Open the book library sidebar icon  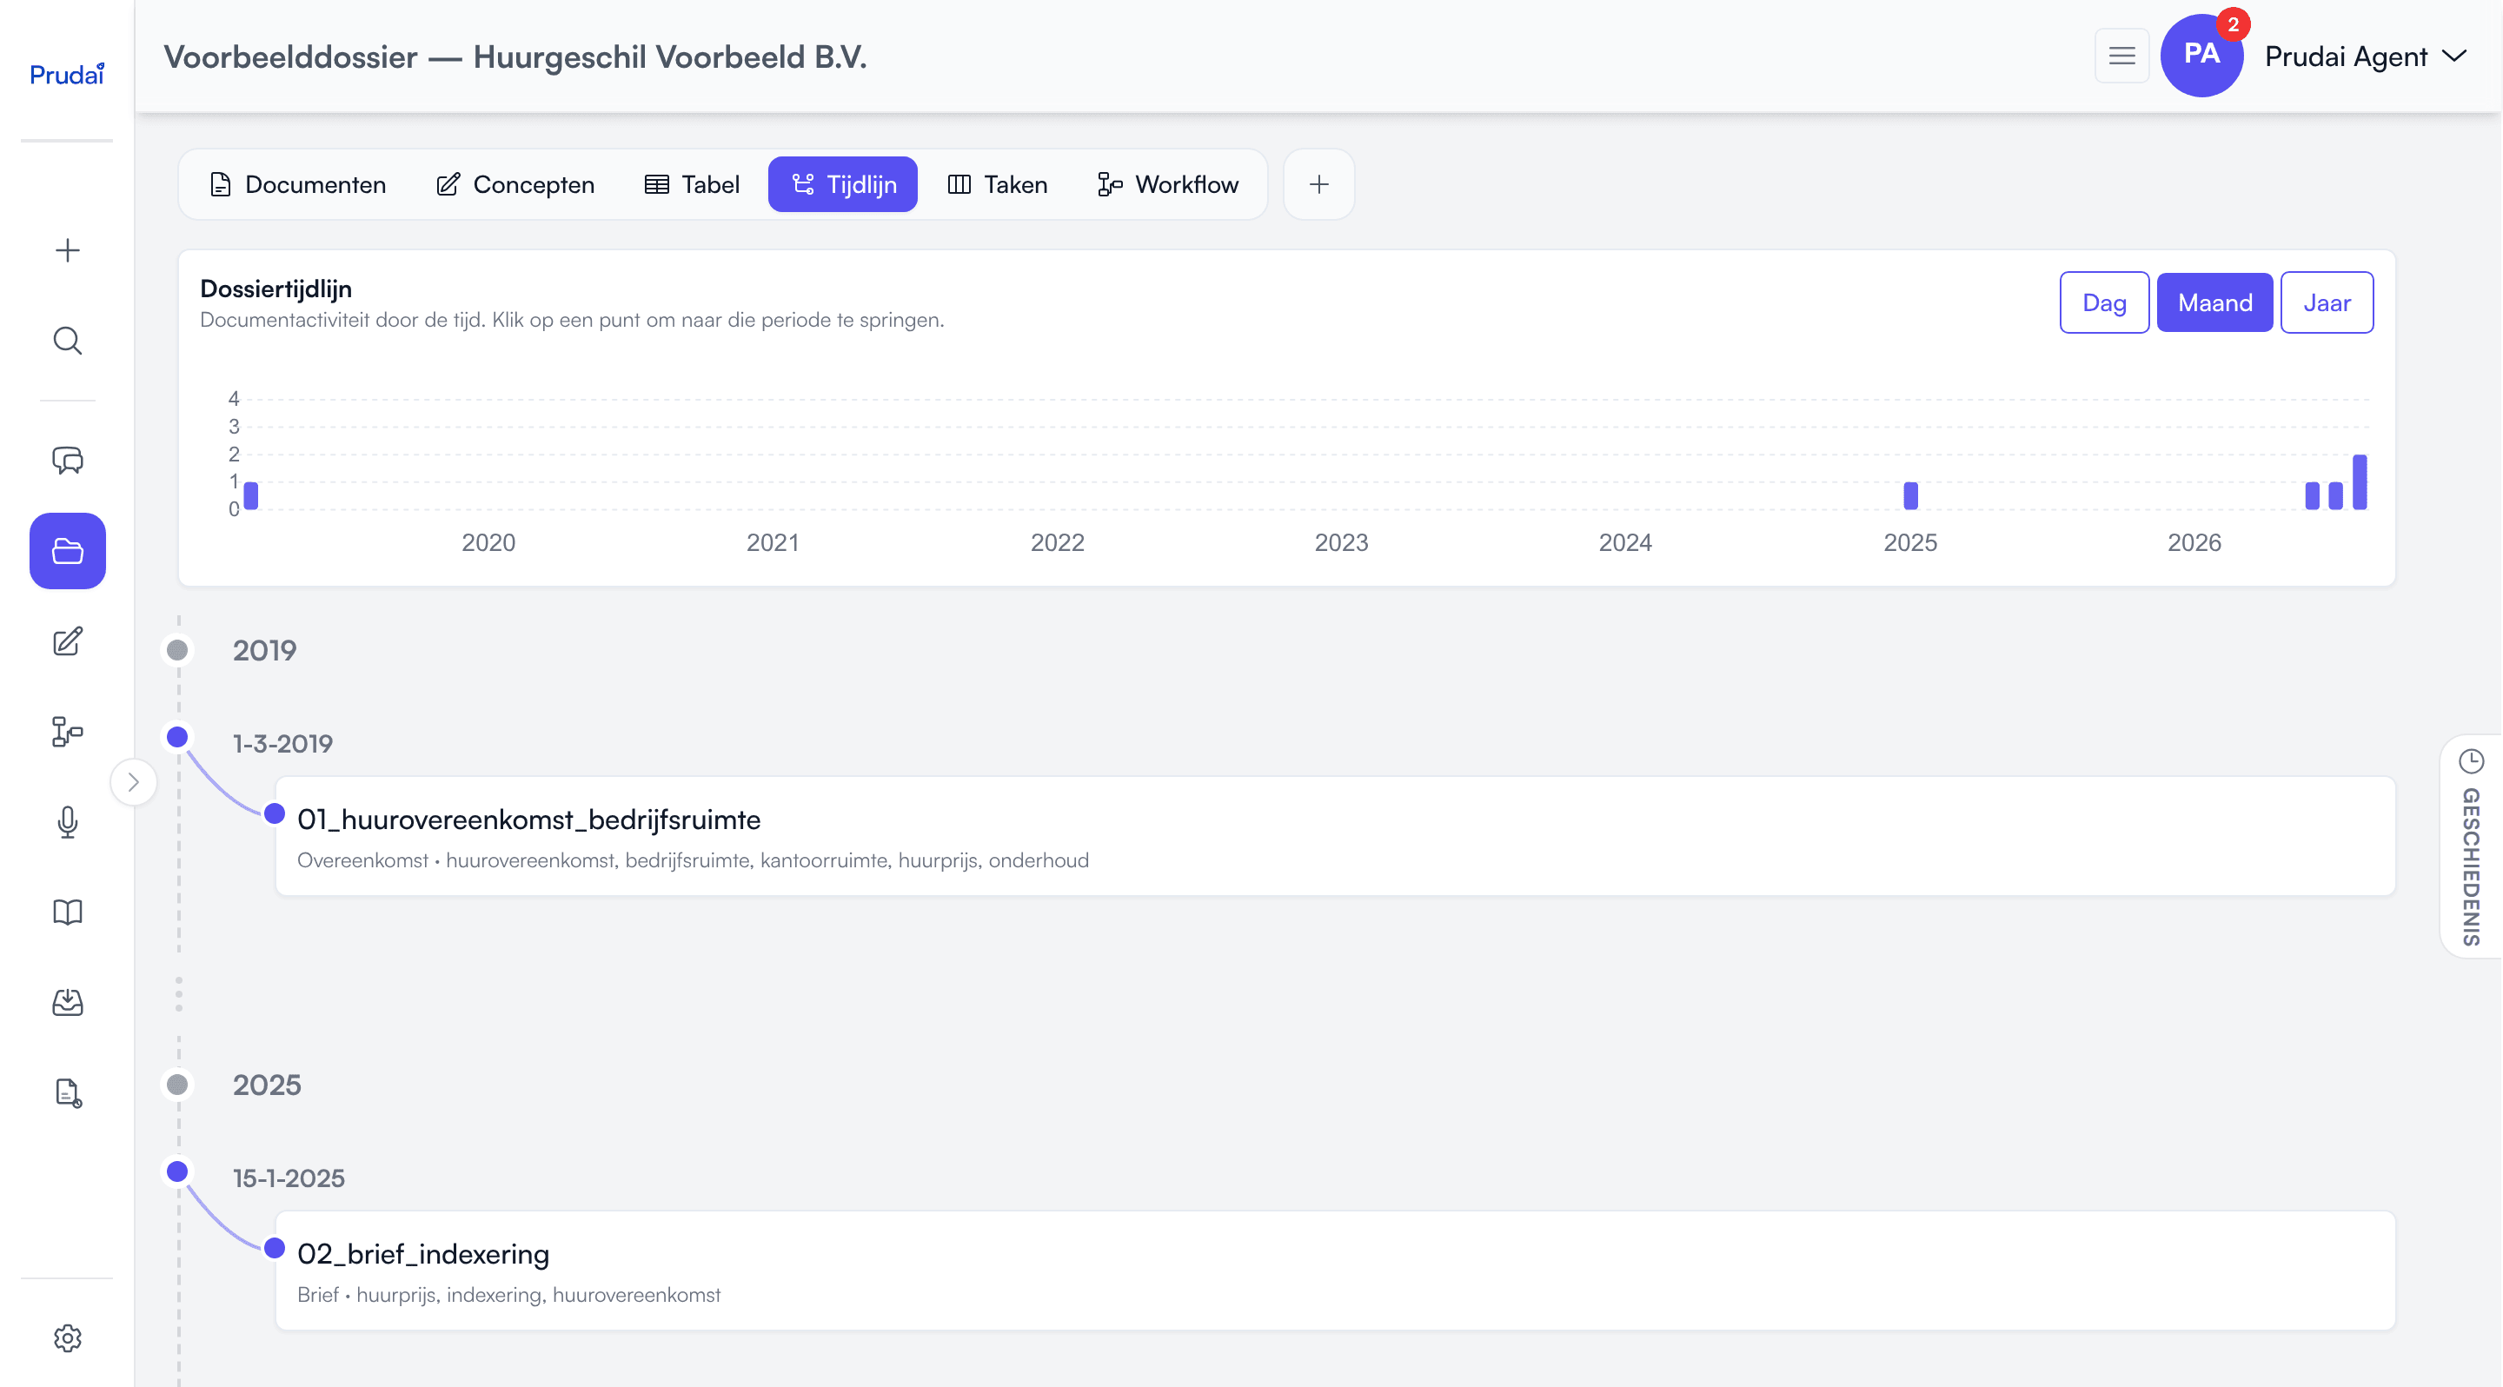click(x=67, y=912)
